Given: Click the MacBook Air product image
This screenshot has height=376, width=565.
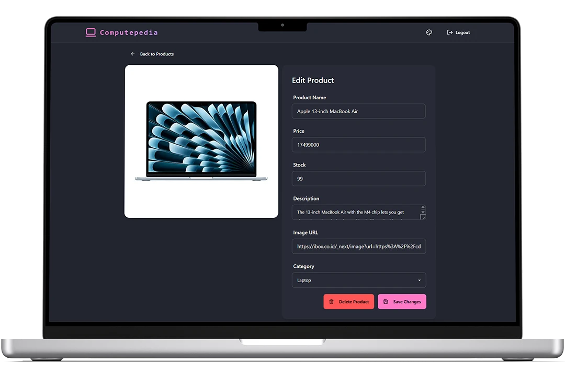Looking at the screenshot, I should (x=201, y=141).
